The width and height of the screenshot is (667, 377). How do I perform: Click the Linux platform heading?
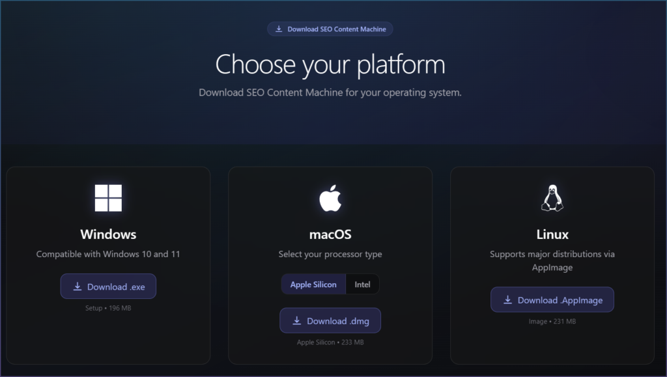pyautogui.click(x=552, y=234)
